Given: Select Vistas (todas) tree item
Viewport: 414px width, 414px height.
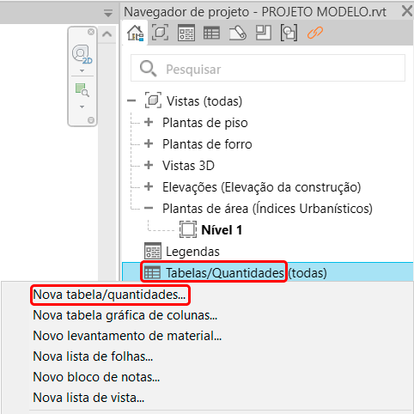Looking at the screenshot, I should coord(204,101).
